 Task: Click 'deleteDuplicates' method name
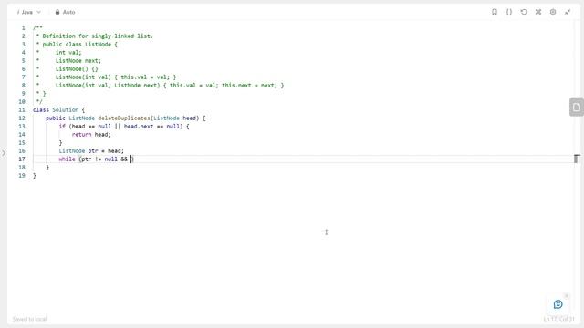pyautogui.click(x=124, y=118)
